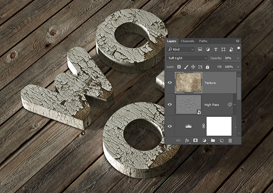Viewport: 273px width, 193px height.
Task: Lock transparent pixels
Action: point(179,67)
